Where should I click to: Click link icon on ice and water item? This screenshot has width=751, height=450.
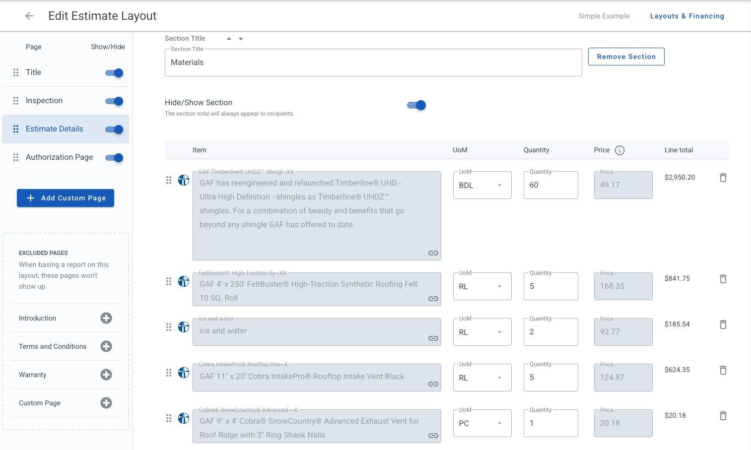[433, 338]
